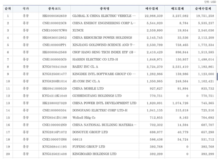Select DONGFANG ELECTRIC CORP LTD-H name
218x159 pixels.
(100, 110)
